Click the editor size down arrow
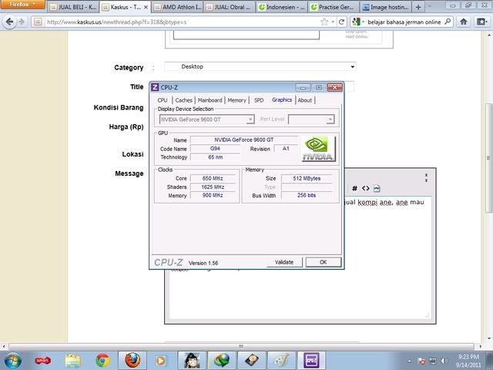 coord(426,180)
